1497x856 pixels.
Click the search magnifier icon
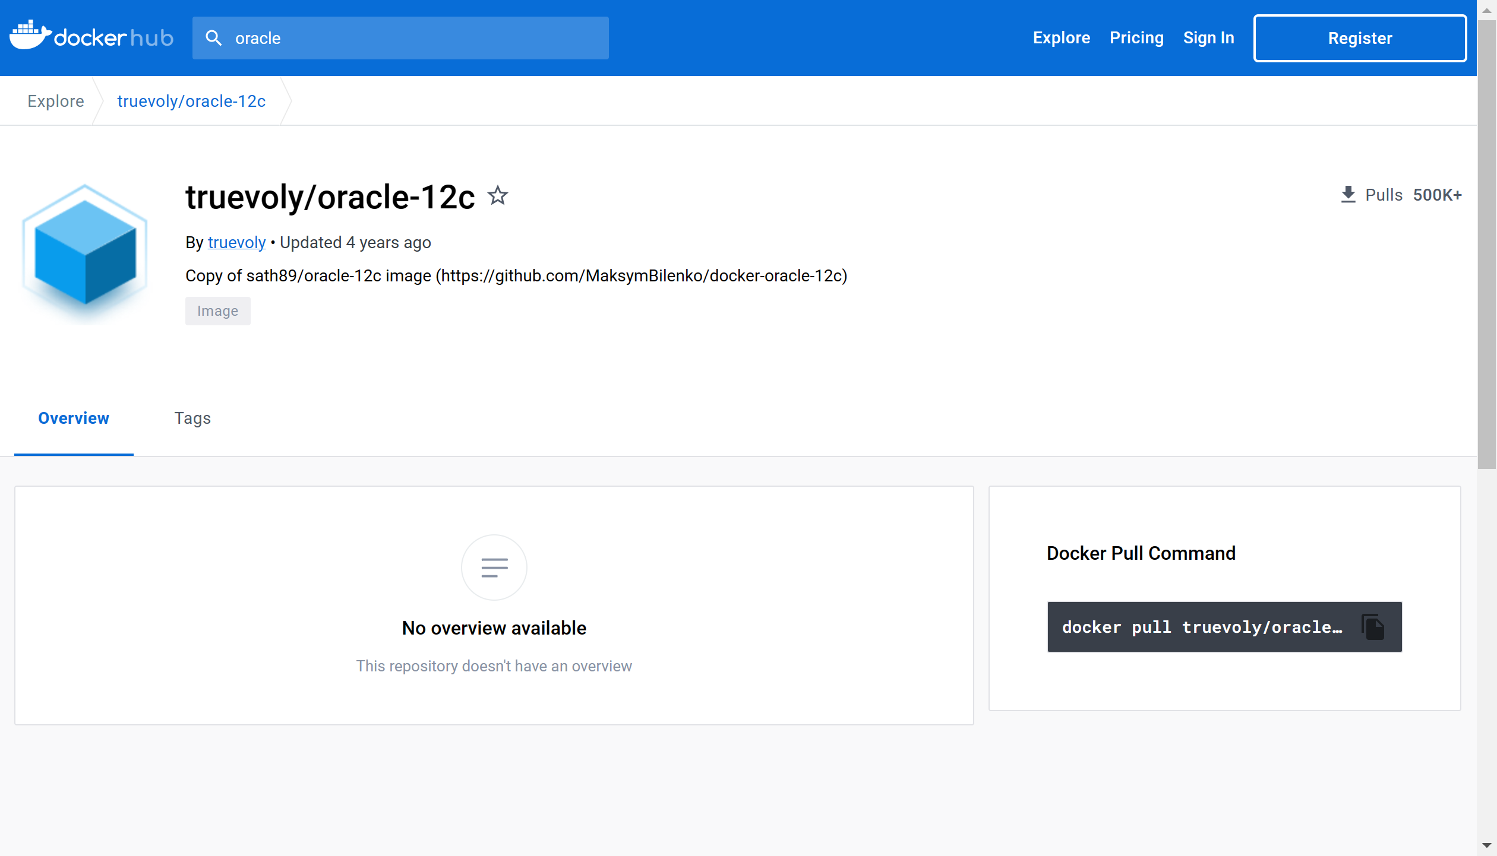[214, 38]
